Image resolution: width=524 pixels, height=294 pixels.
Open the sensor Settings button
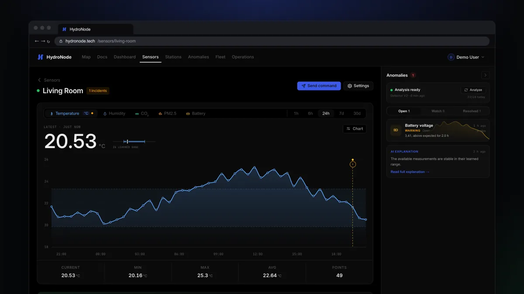point(359,86)
